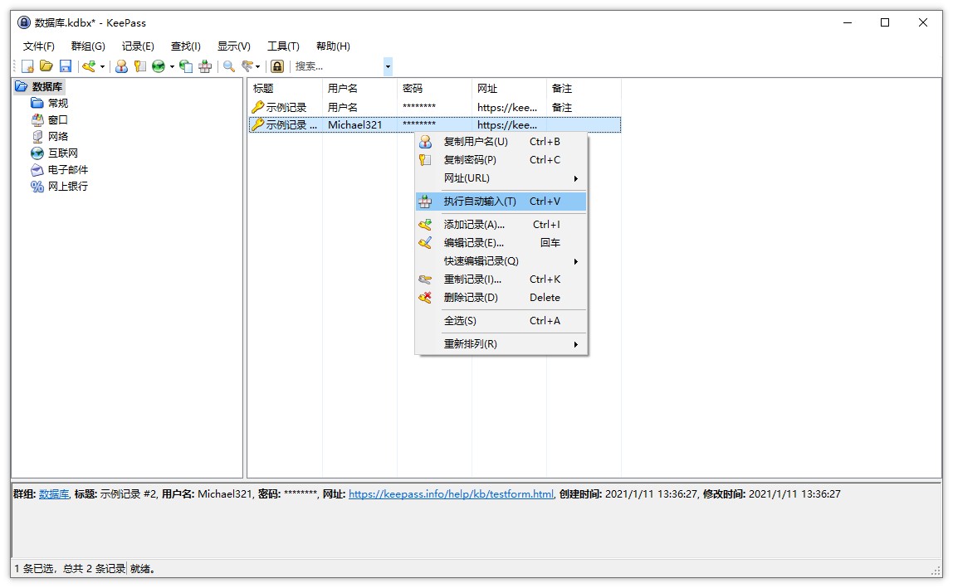Click the 就绪 status bar text
953x588 pixels.
142,569
